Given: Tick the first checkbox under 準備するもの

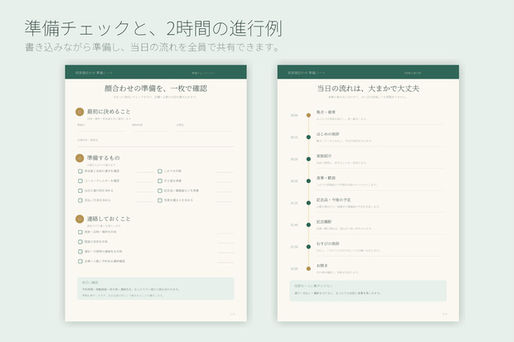Looking at the screenshot, I should tap(80, 171).
